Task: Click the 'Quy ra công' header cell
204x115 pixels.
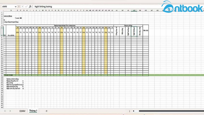Action: [x=128, y=26]
